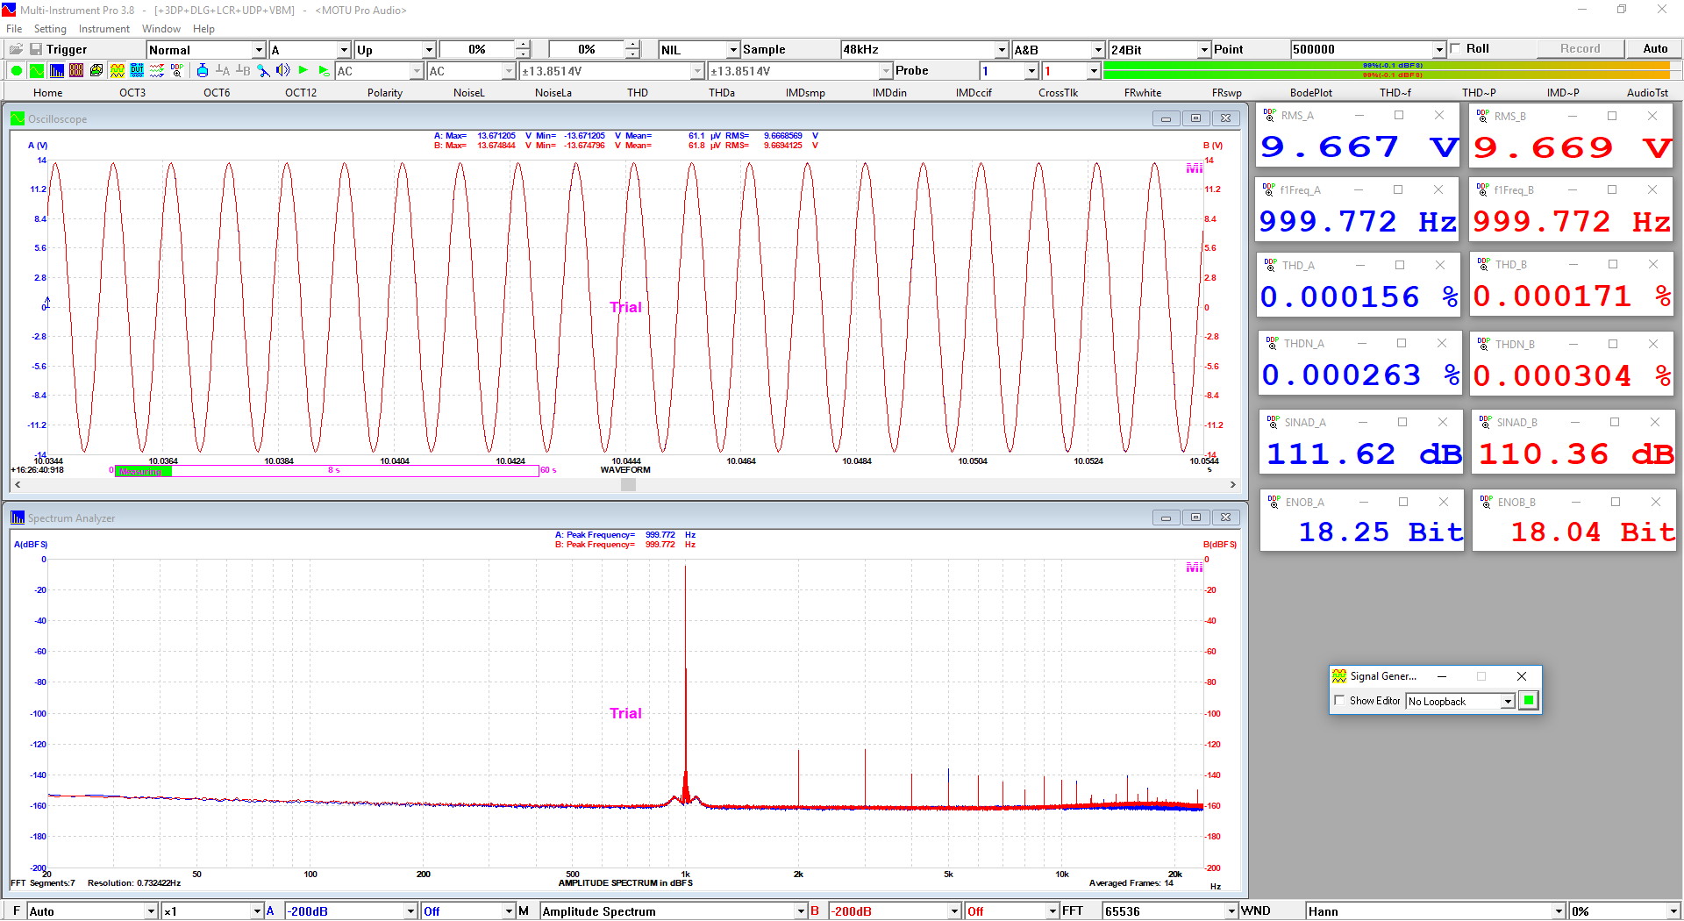Click the green play icon
1684x921 pixels.
point(303,71)
